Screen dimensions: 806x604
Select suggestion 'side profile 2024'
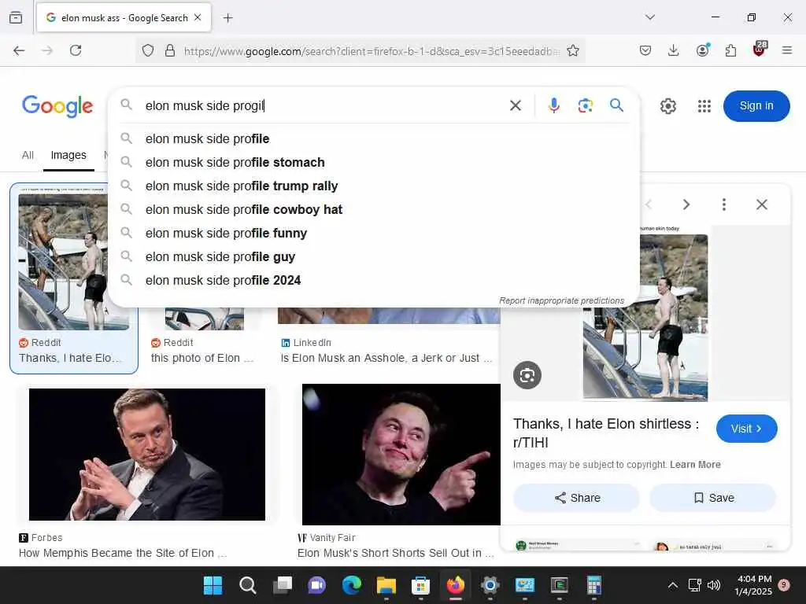[374, 281]
